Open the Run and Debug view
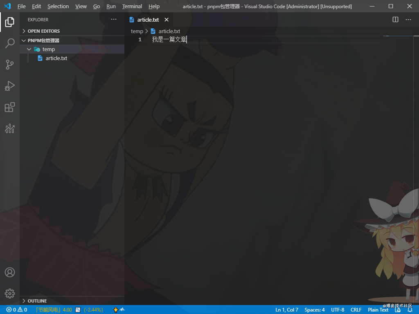The image size is (419, 314). pyautogui.click(x=10, y=86)
